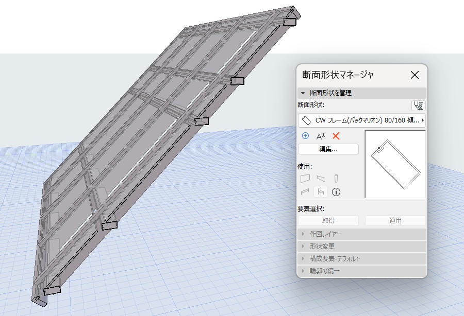This screenshot has height=316, width=464.
Task: Expand the 作図レイヤー section
Action: tap(361, 234)
